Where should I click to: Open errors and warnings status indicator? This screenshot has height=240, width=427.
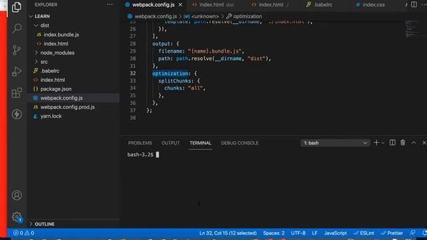[23, 233]
